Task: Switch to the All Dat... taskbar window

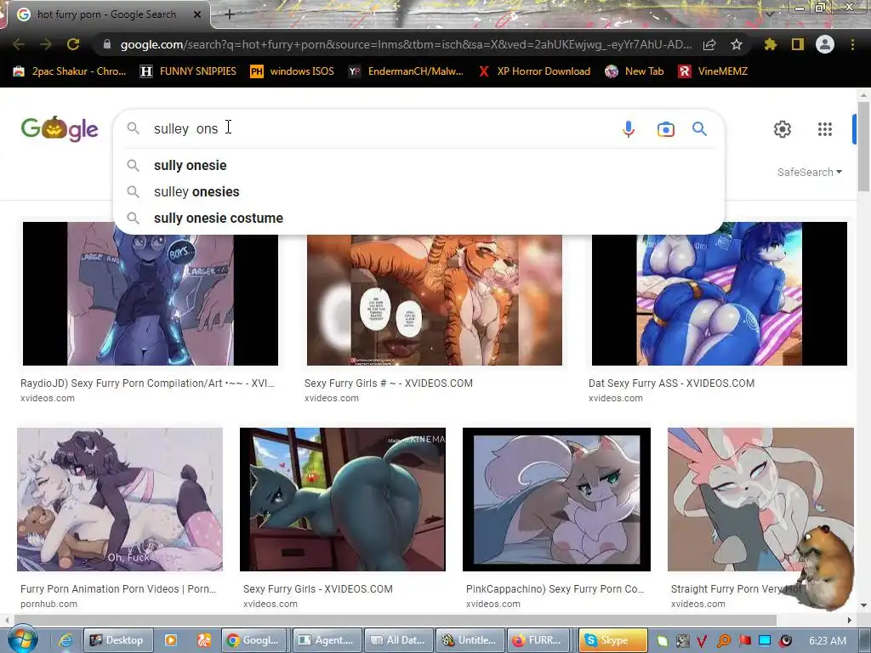Action: pyautogui.click(x=398, y=640)
